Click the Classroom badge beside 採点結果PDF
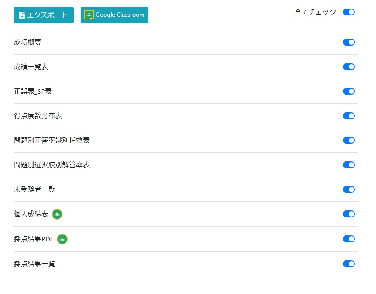 click(62, 239)
